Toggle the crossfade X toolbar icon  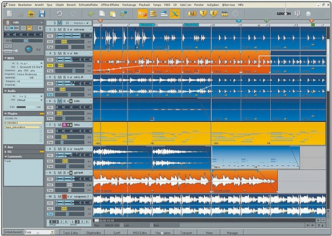[175, 14]
